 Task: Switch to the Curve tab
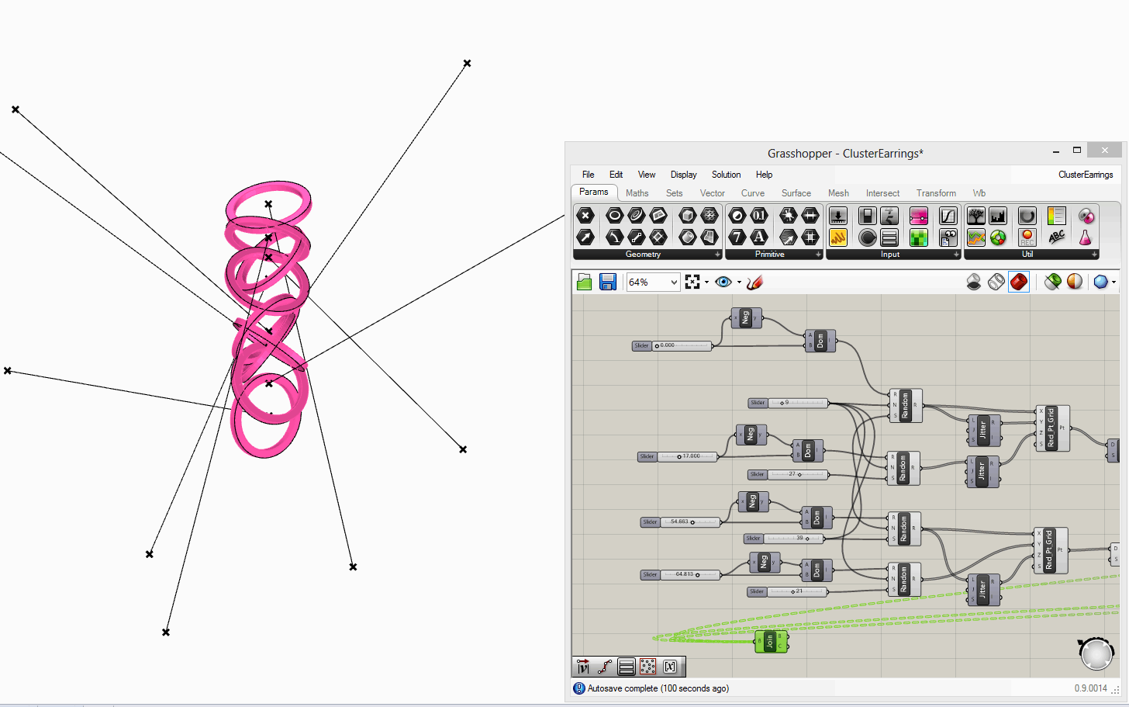pyautogui.click(x=753, y=193)
